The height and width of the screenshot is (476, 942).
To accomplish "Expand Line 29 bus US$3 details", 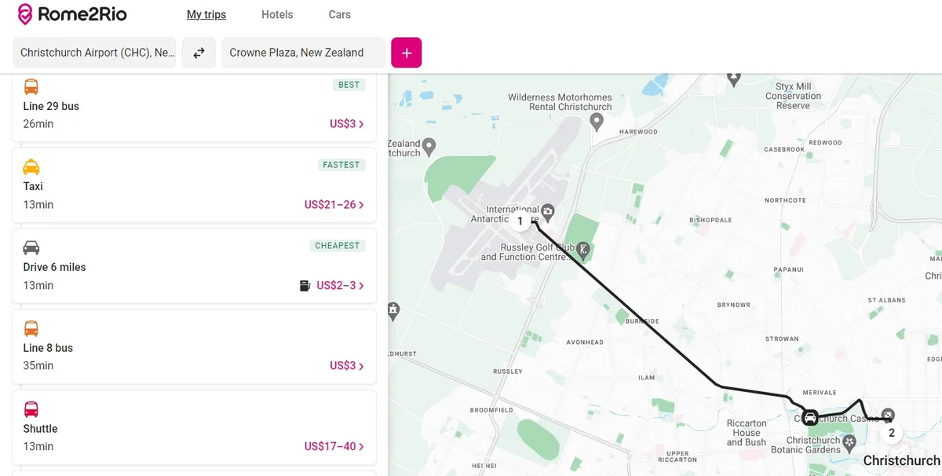I will coord(347,124).
